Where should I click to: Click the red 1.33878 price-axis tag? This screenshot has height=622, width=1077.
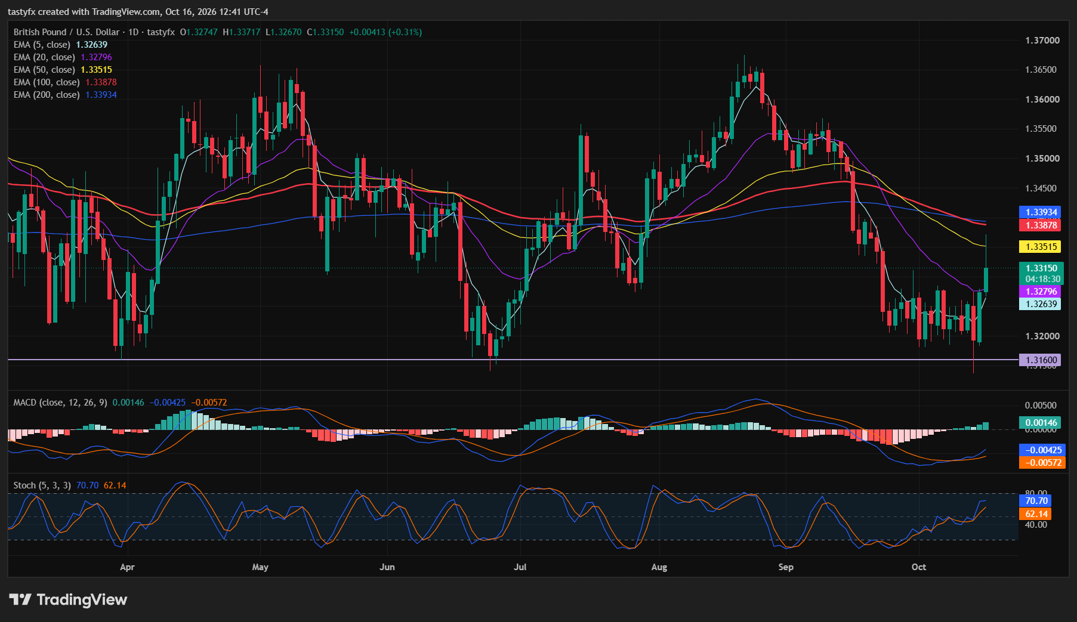pyautogui.click(x=1041, y=225)
